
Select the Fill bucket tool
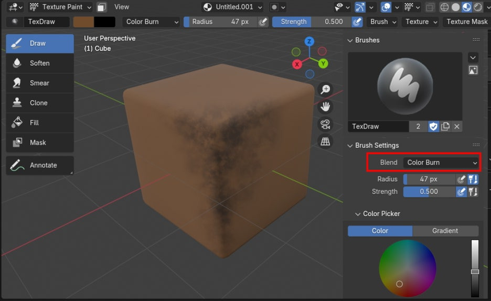[40, 123]
